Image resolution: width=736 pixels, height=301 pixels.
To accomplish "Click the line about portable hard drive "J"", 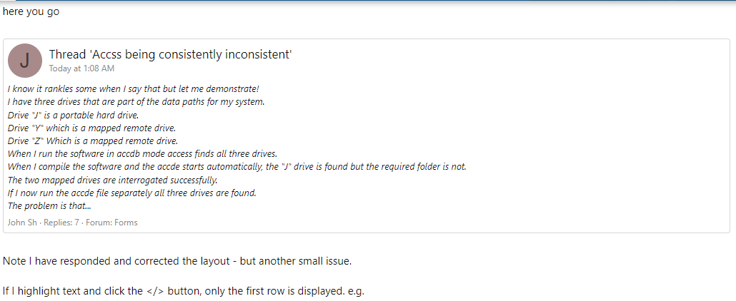I will [x=73, y=115].
